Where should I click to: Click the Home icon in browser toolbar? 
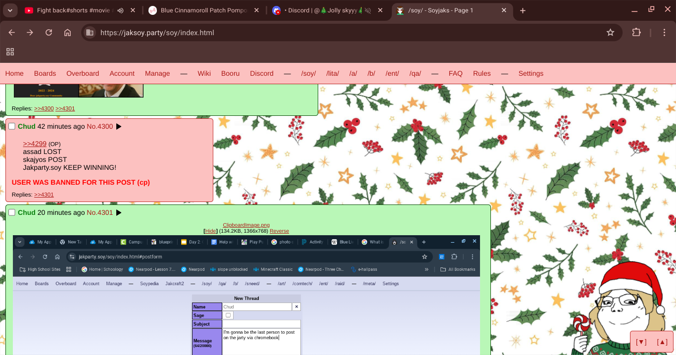[x=68, y=33]
